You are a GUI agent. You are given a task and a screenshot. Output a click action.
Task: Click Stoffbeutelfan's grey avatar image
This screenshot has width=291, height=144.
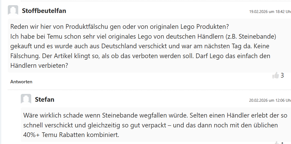[x=13, y=11]
